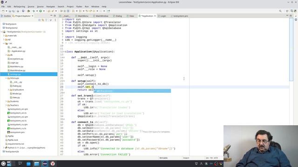Click the Debug toolbar icon
298x167 pixels.
[34, 11]
